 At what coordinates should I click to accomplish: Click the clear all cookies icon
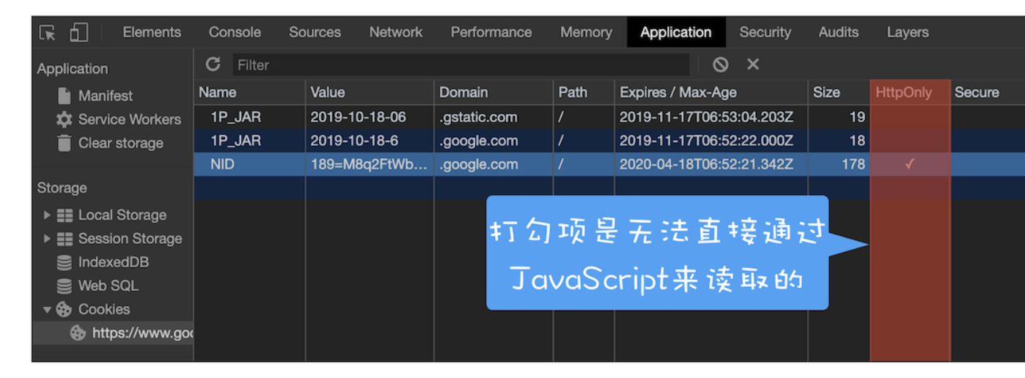(721, 64)
